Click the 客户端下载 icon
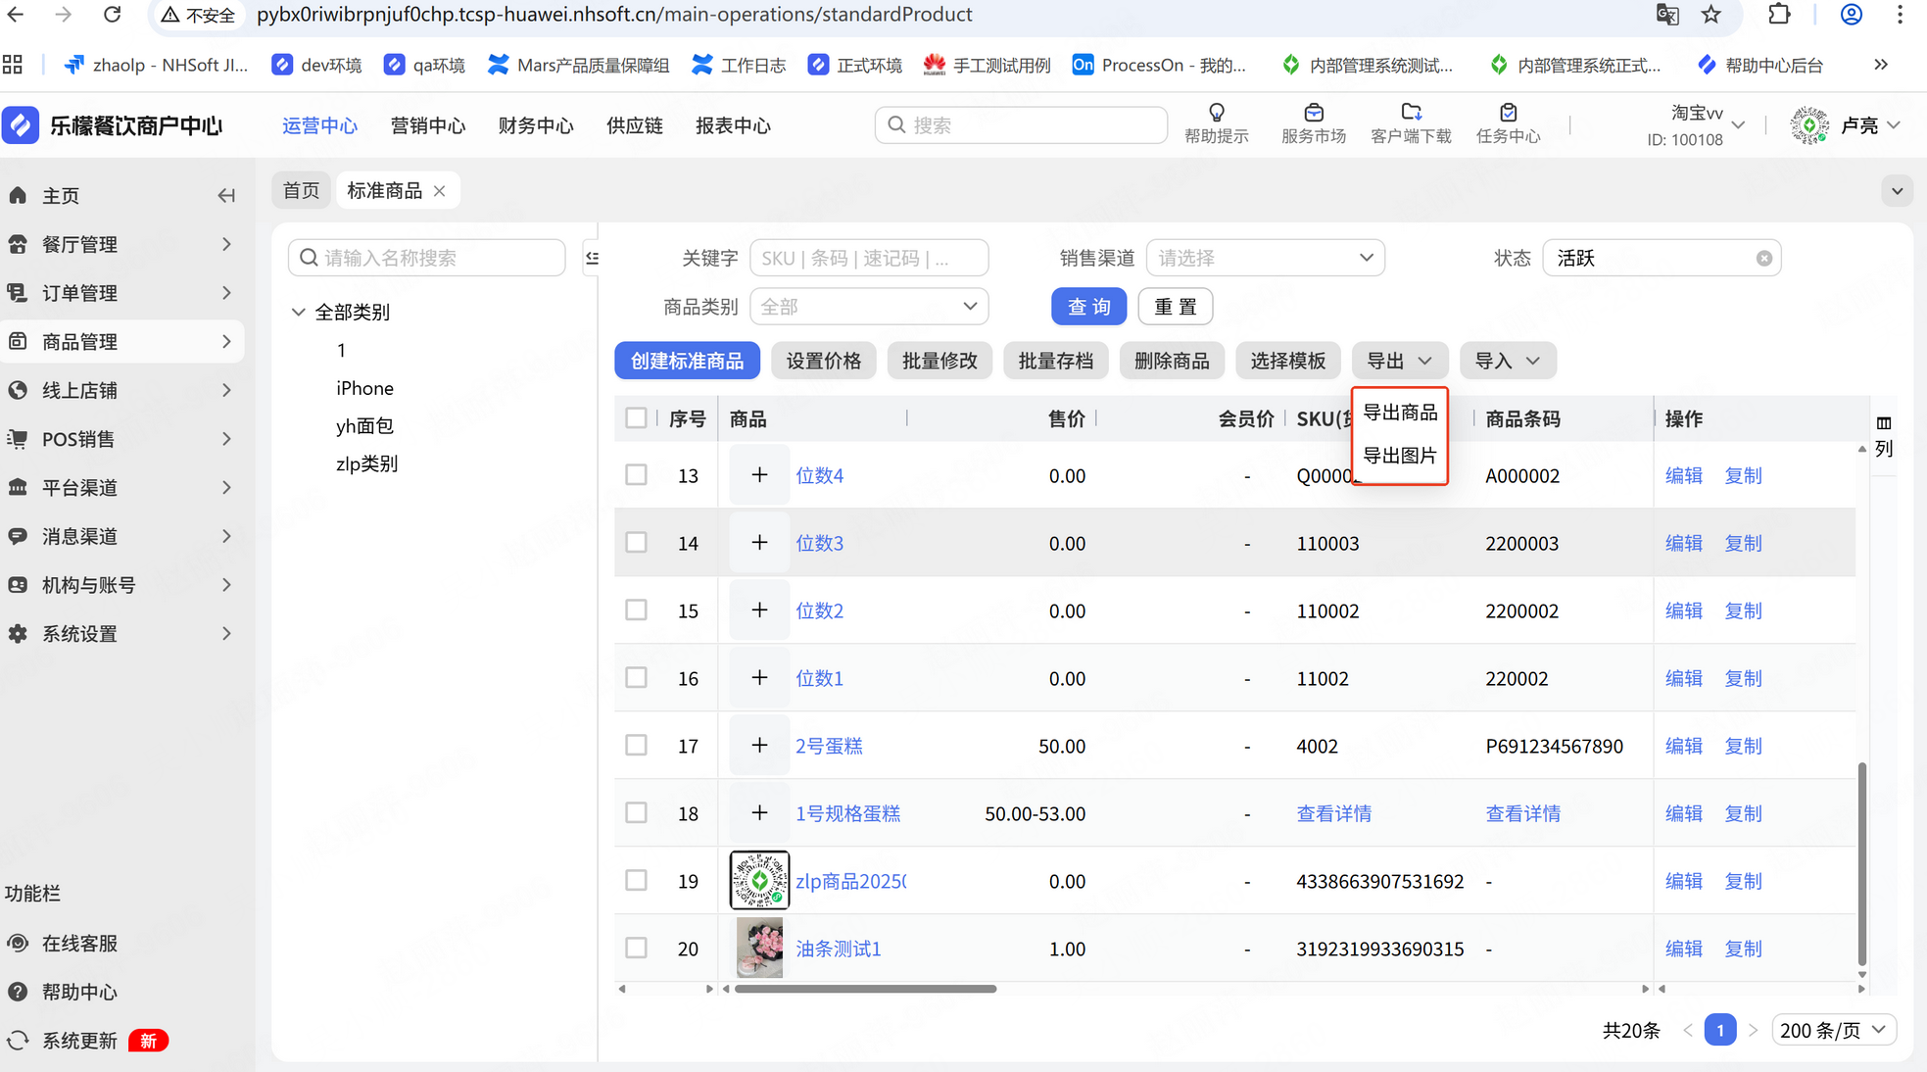 (1410, 113)
